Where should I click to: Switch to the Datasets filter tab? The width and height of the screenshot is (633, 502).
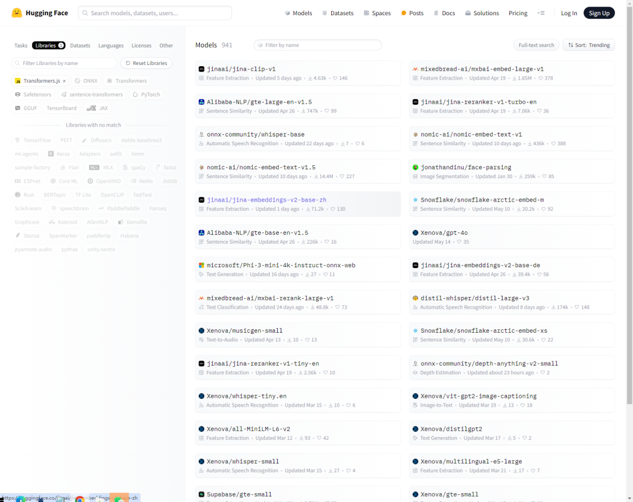[80, 46]
